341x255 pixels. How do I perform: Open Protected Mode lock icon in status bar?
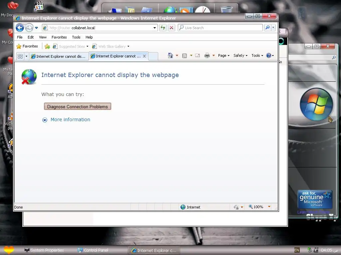click(x=236, y=207)
